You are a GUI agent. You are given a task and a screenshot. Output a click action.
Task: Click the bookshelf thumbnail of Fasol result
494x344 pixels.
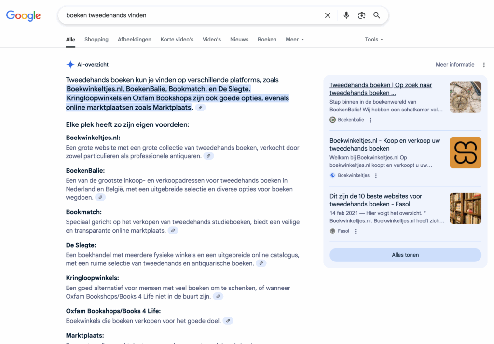tap(466, 208)
